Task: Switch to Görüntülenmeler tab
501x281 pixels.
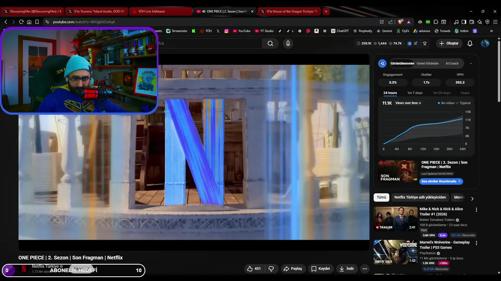Action: point(402,63)
